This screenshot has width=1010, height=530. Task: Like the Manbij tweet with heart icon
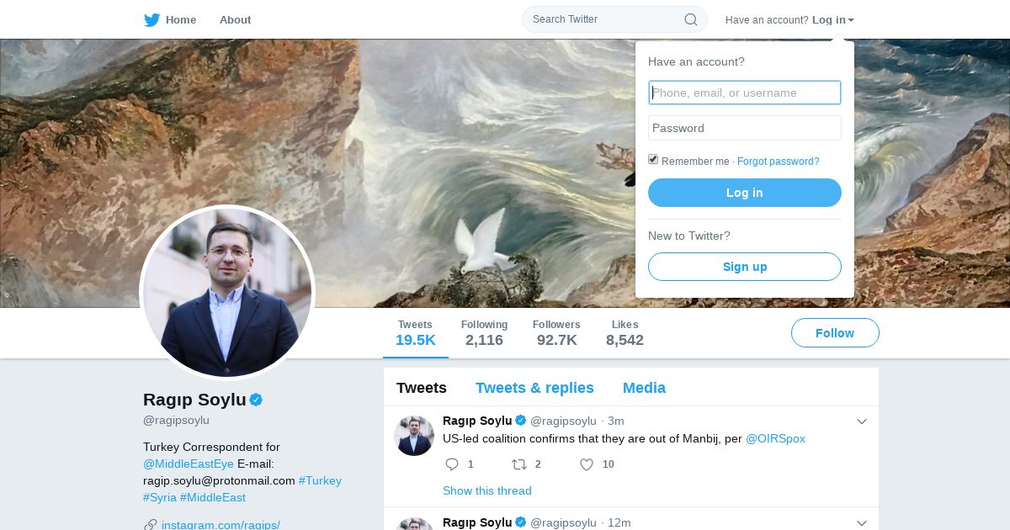point(587,464)
